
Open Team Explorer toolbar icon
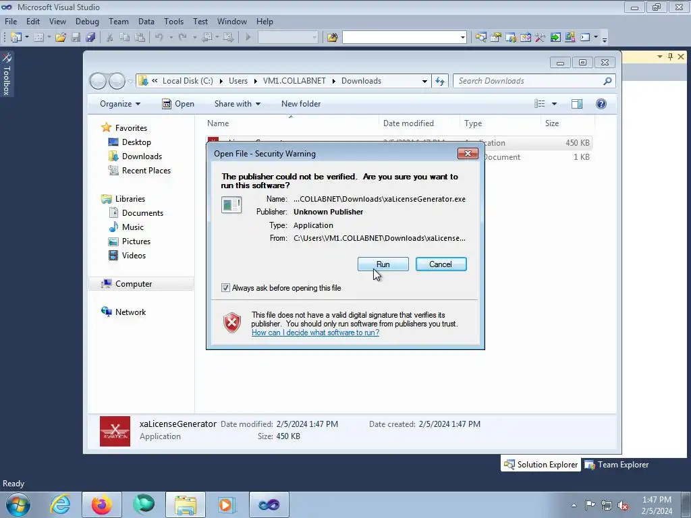(511, 38)
